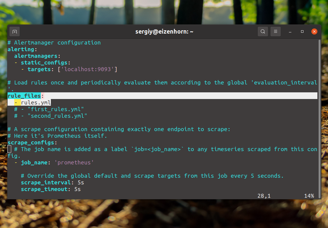The image size is (328, 228).
Task: Maximize the terminal window
Action: pos(302,31)
